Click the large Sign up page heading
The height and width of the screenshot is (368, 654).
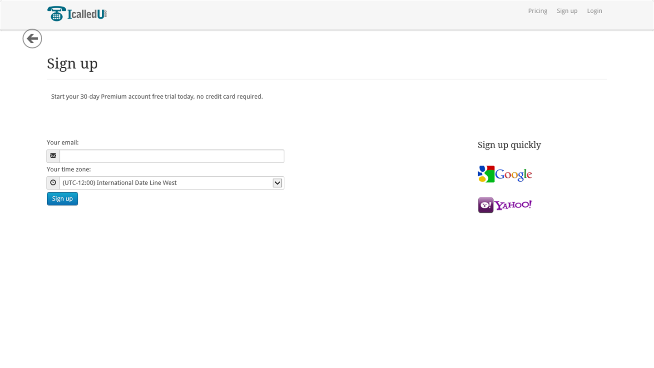(x=72, y=63)
